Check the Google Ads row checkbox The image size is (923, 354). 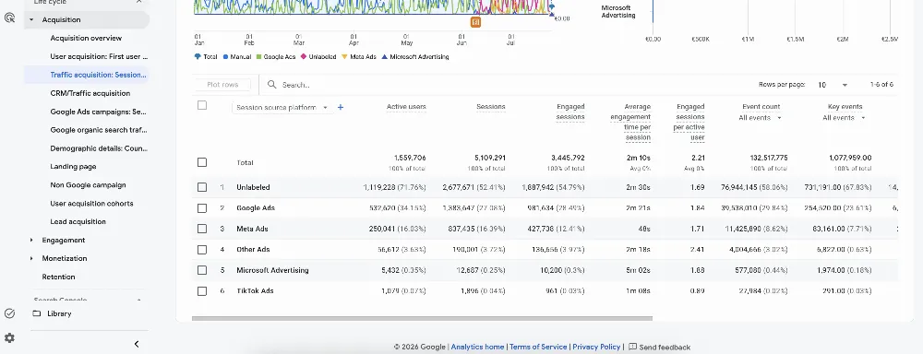(202, 208)
